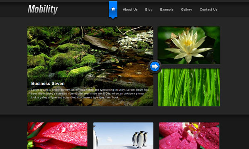The image size is (249, 149).
Task: Navigate to the Gallery page
Action: [187, 10]
